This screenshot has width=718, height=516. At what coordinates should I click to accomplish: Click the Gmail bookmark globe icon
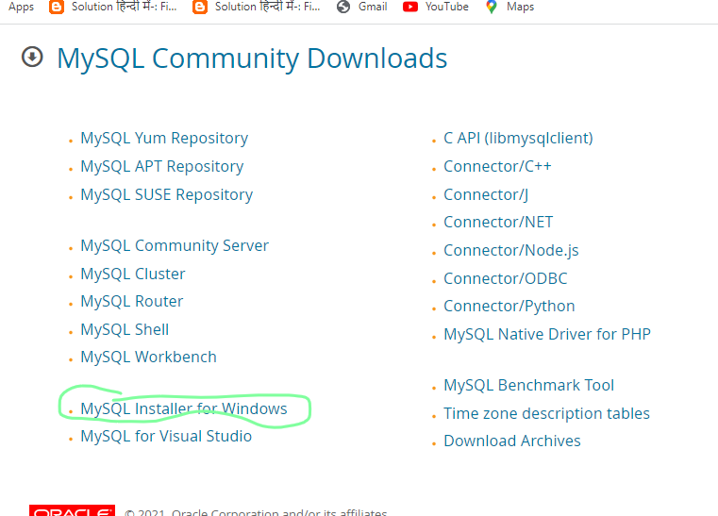[x=343, y=7]
